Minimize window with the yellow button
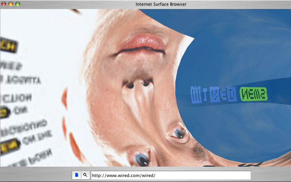Viewport: 291px width, 182px height. (x=11, y=4)
